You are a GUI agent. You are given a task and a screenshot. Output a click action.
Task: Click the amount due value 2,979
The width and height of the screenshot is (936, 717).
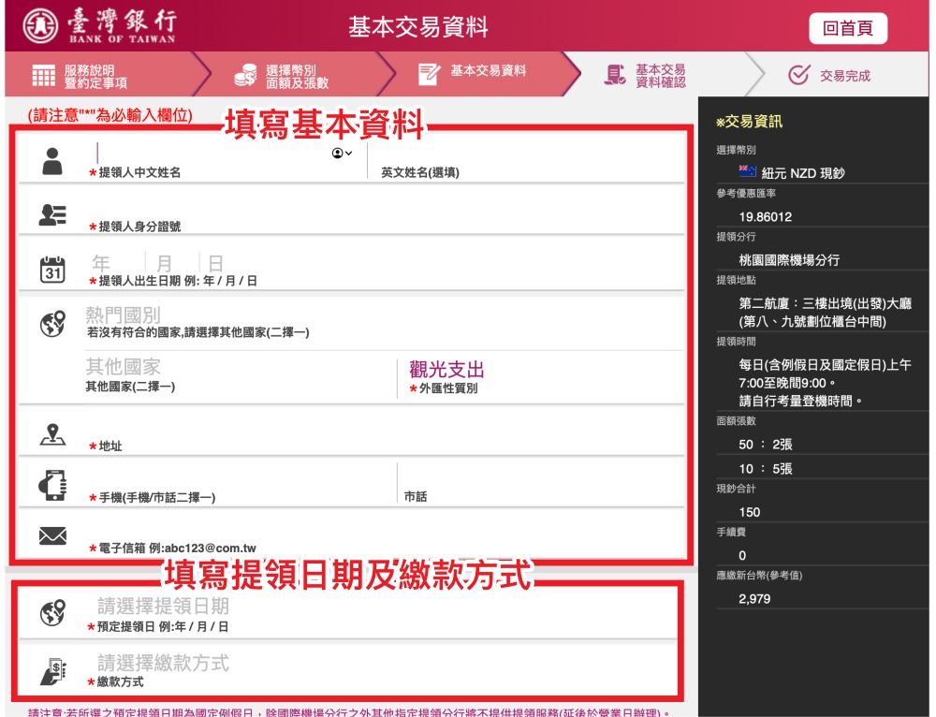click(x=754, y=599)
